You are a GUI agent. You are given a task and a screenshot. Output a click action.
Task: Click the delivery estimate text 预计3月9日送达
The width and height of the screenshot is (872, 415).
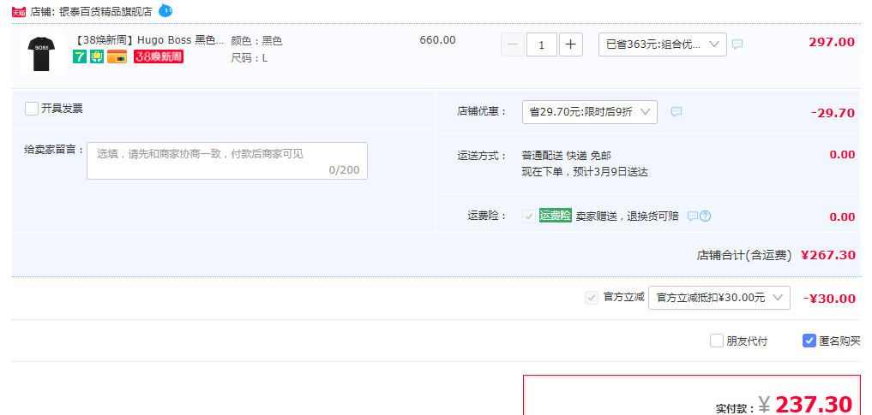[611, 172]
